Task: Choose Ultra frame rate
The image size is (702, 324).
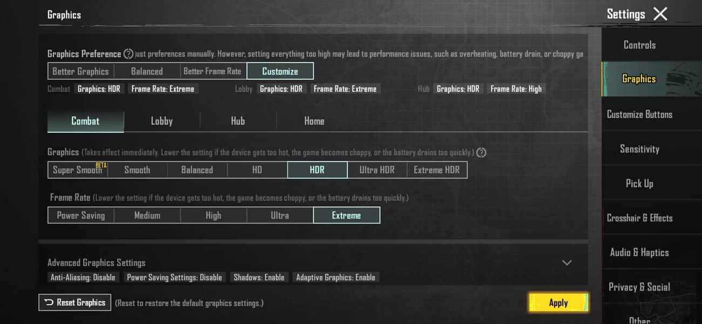Action: point(280,215)
